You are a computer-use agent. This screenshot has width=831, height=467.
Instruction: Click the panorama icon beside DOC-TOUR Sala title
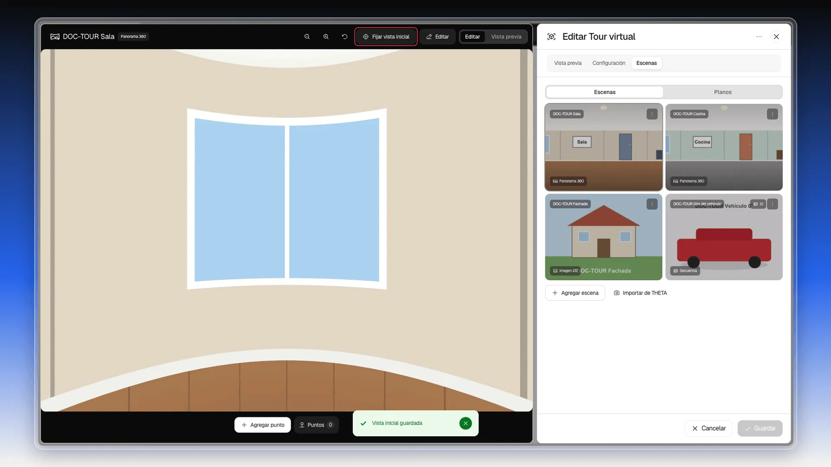(x=55, y=37)
